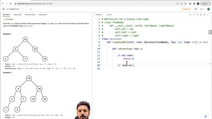This screenshot has height=119, width=212.
Task: Click node 15 in Example 1 tree
Action: tap(35, 49)
